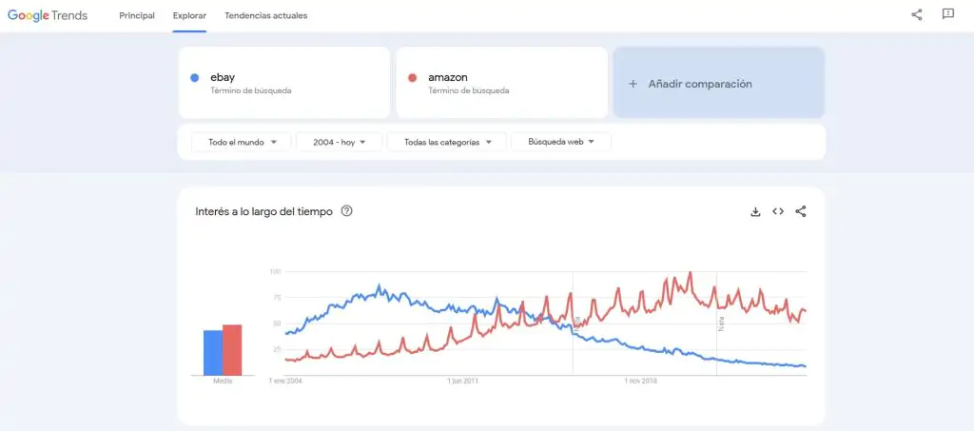Click the Google Trends logo
The width and height of the screenshot is (974, 431).
[48, 15]
